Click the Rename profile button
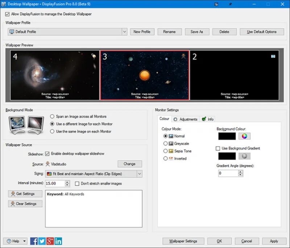Image resolution: width=290 pixels, height=248 pixels. pos(169,32)
